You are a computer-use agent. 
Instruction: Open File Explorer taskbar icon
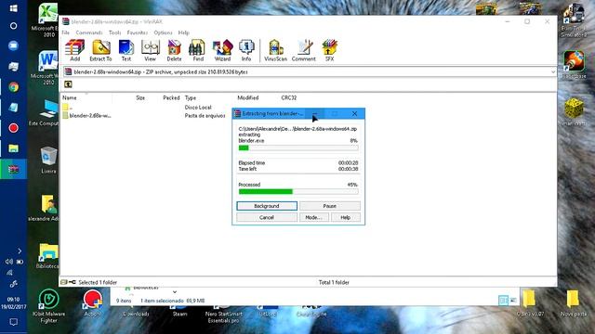coord(13,148)
